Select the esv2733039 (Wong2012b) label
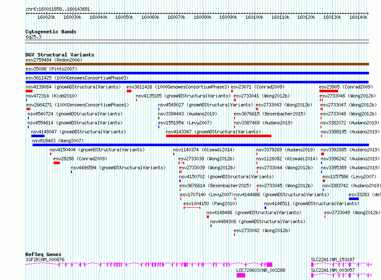381x280 pixels. 207,168
